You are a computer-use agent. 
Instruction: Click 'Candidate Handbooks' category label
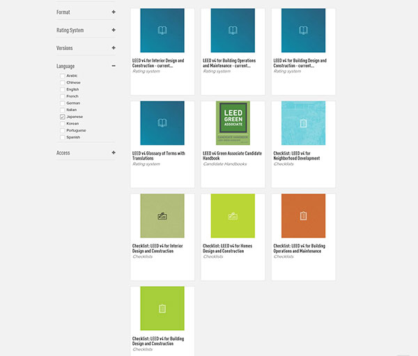[225, 164]
